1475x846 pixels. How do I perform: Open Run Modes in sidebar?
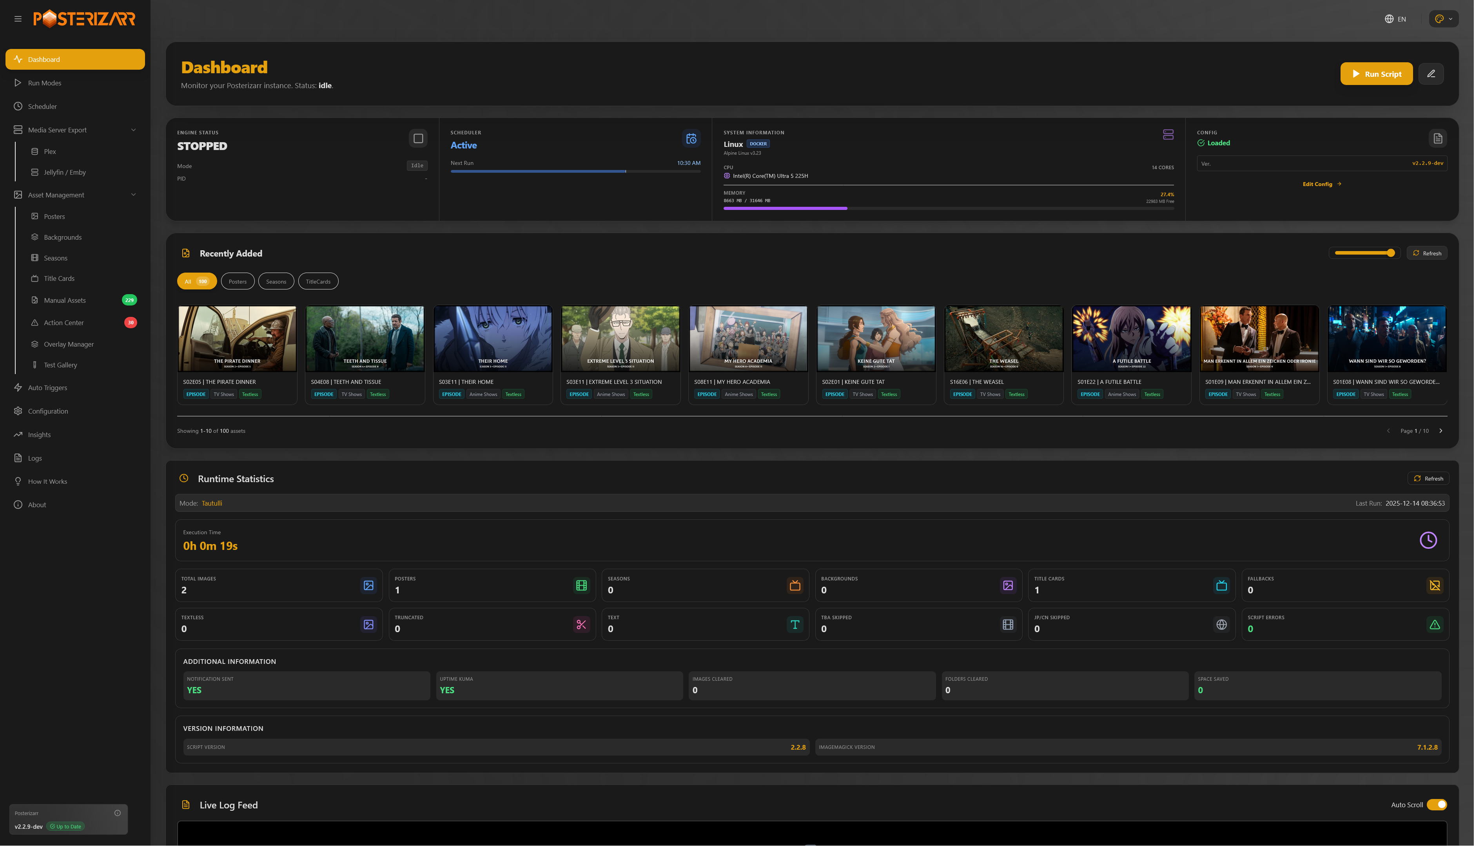(45, 83)
